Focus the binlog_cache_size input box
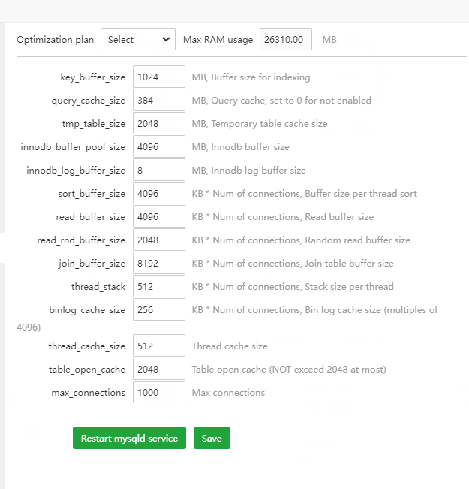The height and width of the screenshot is (489, 469). click(x=159, y=309)
